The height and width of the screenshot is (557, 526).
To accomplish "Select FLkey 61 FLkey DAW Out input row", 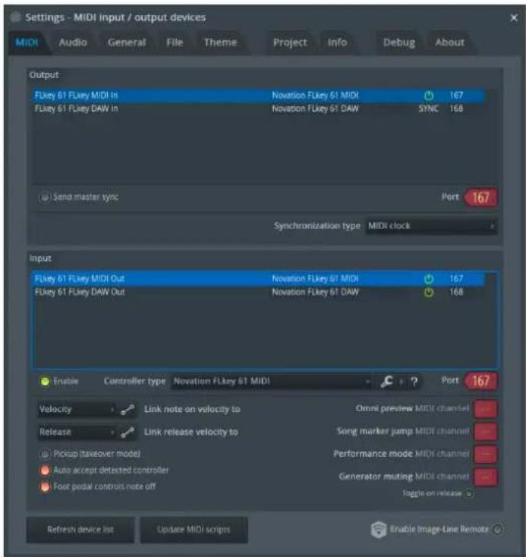I will 258,292.
